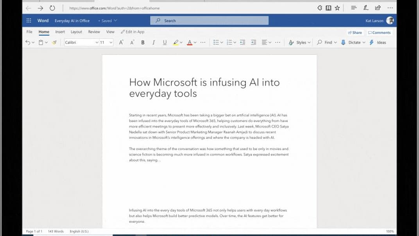Click the Share button
The width and height of the screenshot is (419, 236).
click(x=354, y=32)
